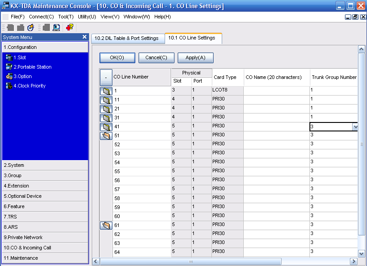
Task: Click Trunk Group Number cell for line 11
Action: coord(334,100)
